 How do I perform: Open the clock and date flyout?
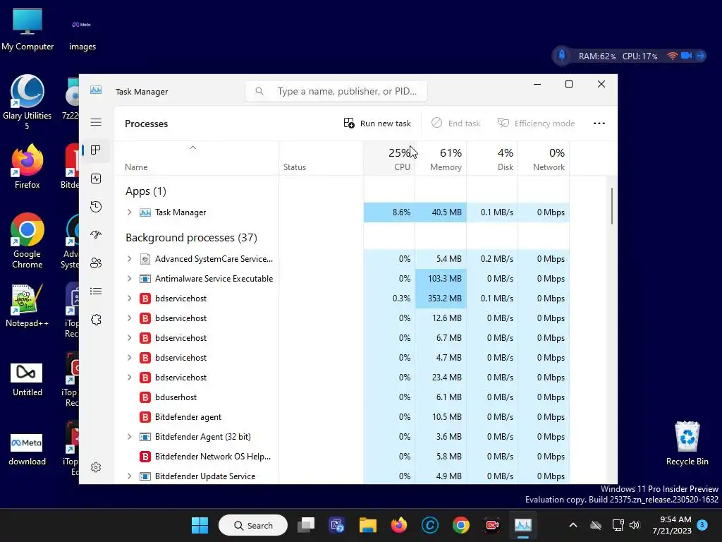672,525
